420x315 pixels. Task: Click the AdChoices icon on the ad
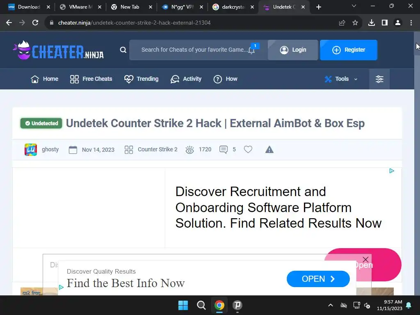(392, 171)
